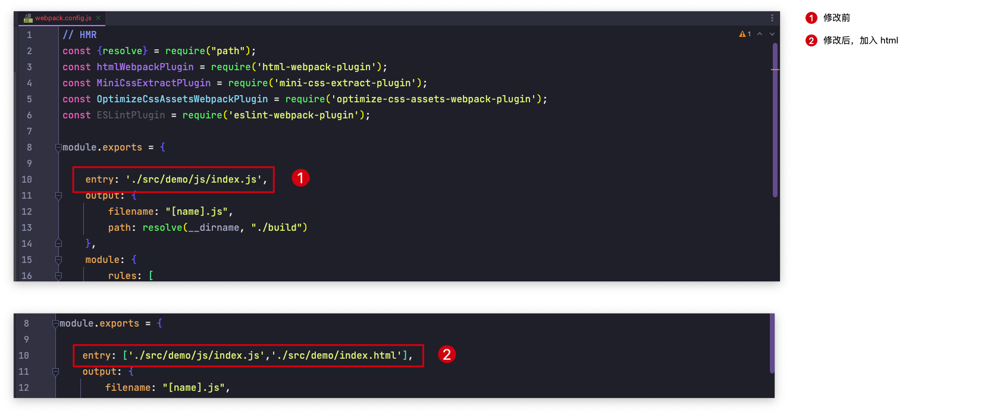Click the 'rules:' key on line 16
Screen dimensions: 984x414
125,276
